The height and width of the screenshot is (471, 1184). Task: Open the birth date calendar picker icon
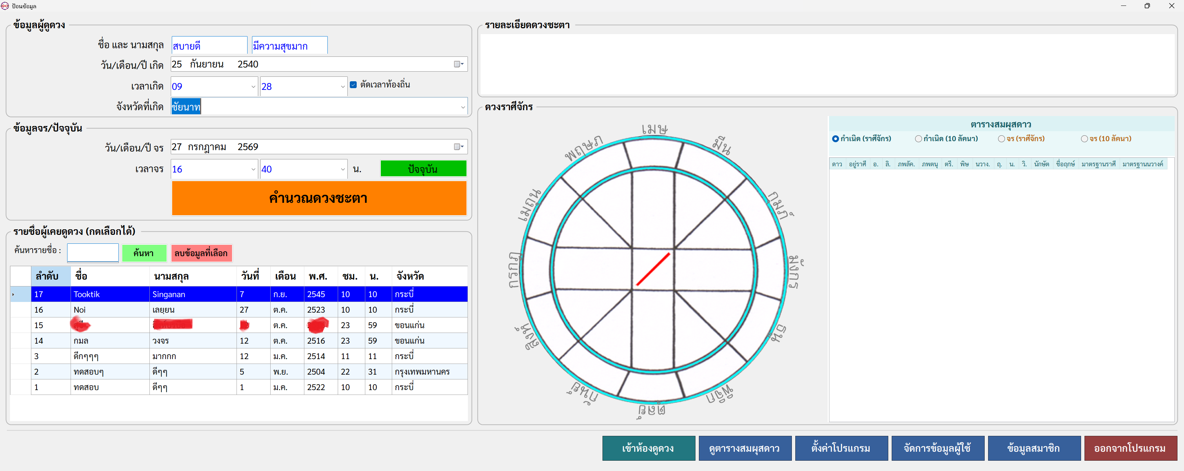[x=459, y=64]
